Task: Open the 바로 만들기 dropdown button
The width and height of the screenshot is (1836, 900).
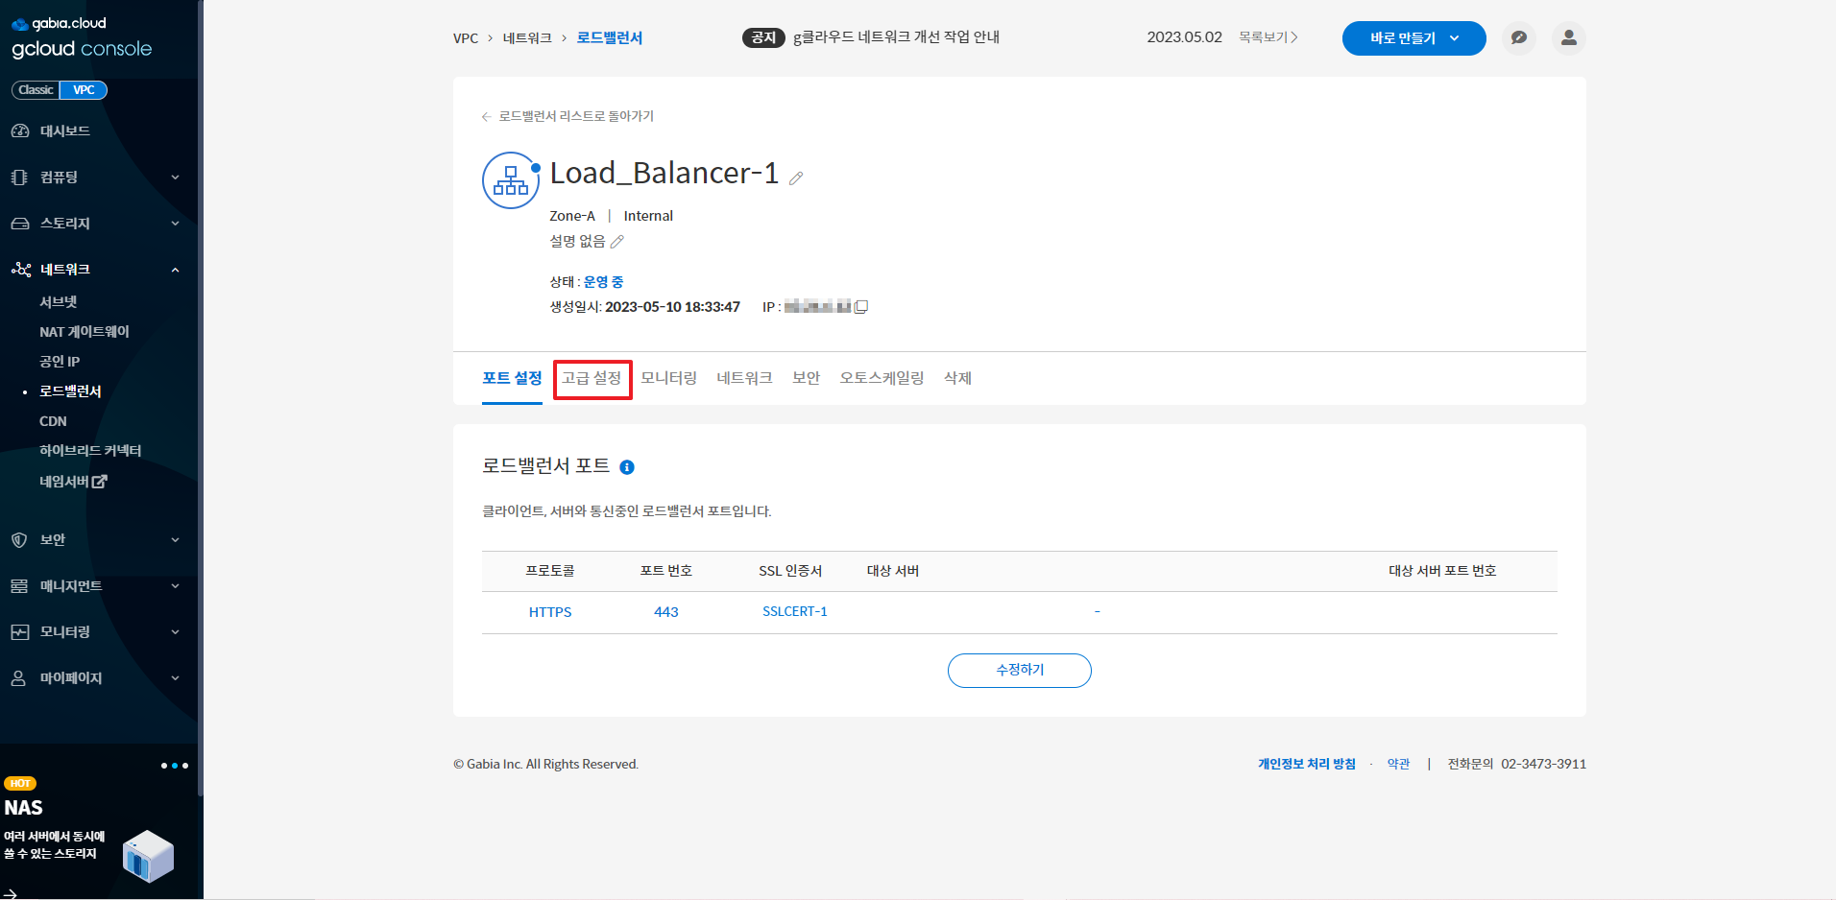Action: tap(1413, 38)
